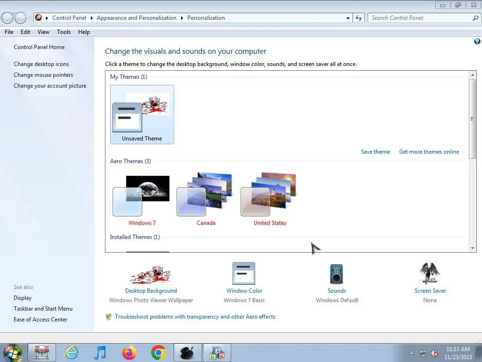Open the Window Color icon
482x362 pixels.
coord(244,273)
